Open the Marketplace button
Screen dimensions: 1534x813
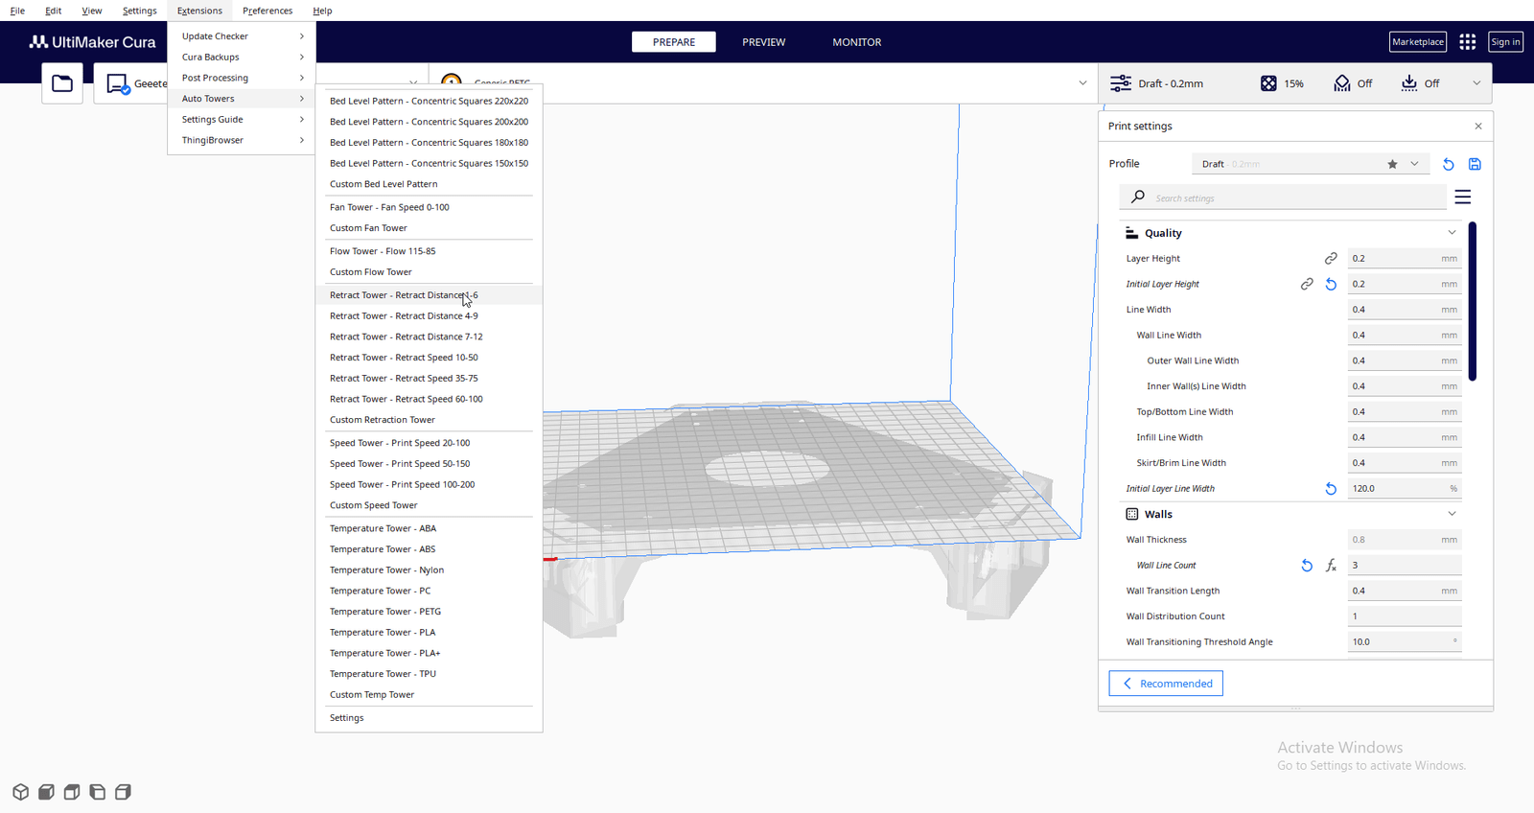click(x=1418, y=42)
